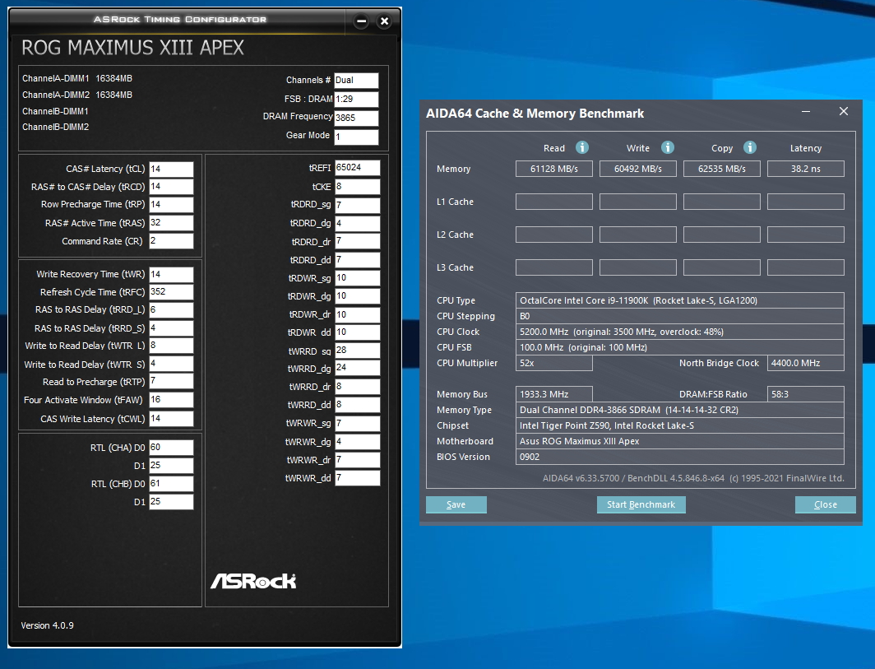The width and height of the screenshot is (875, 669).
Task: Start the AIDA64 memory benchmark
Action: [x=641, y=504]
